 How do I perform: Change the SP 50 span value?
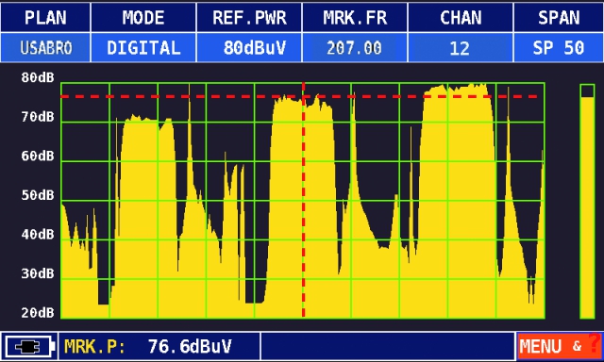click(x=559, y=48)
